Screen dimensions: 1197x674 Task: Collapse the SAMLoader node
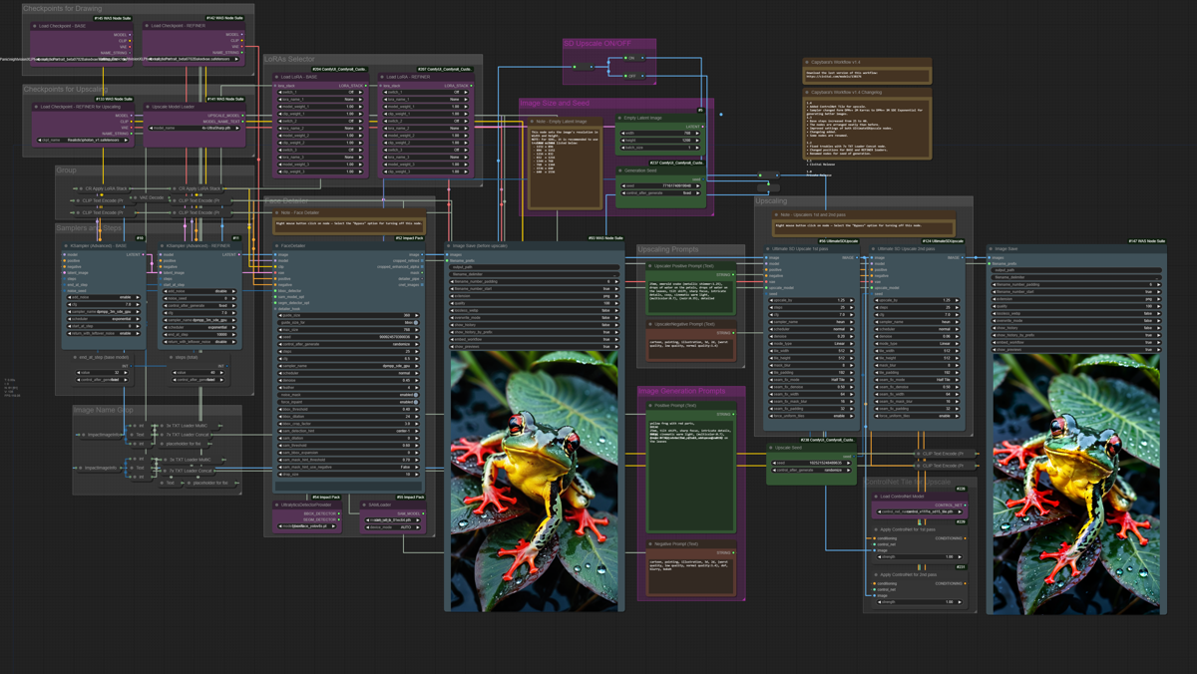[x=364, y=505]
